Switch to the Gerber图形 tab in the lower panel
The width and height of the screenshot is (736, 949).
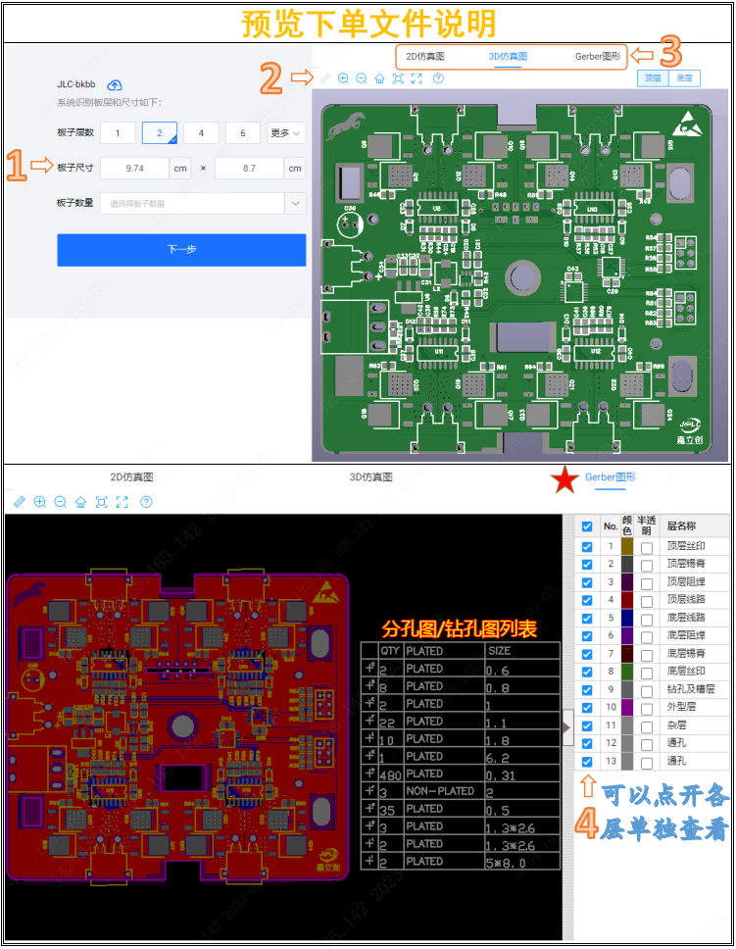point(610,477)
